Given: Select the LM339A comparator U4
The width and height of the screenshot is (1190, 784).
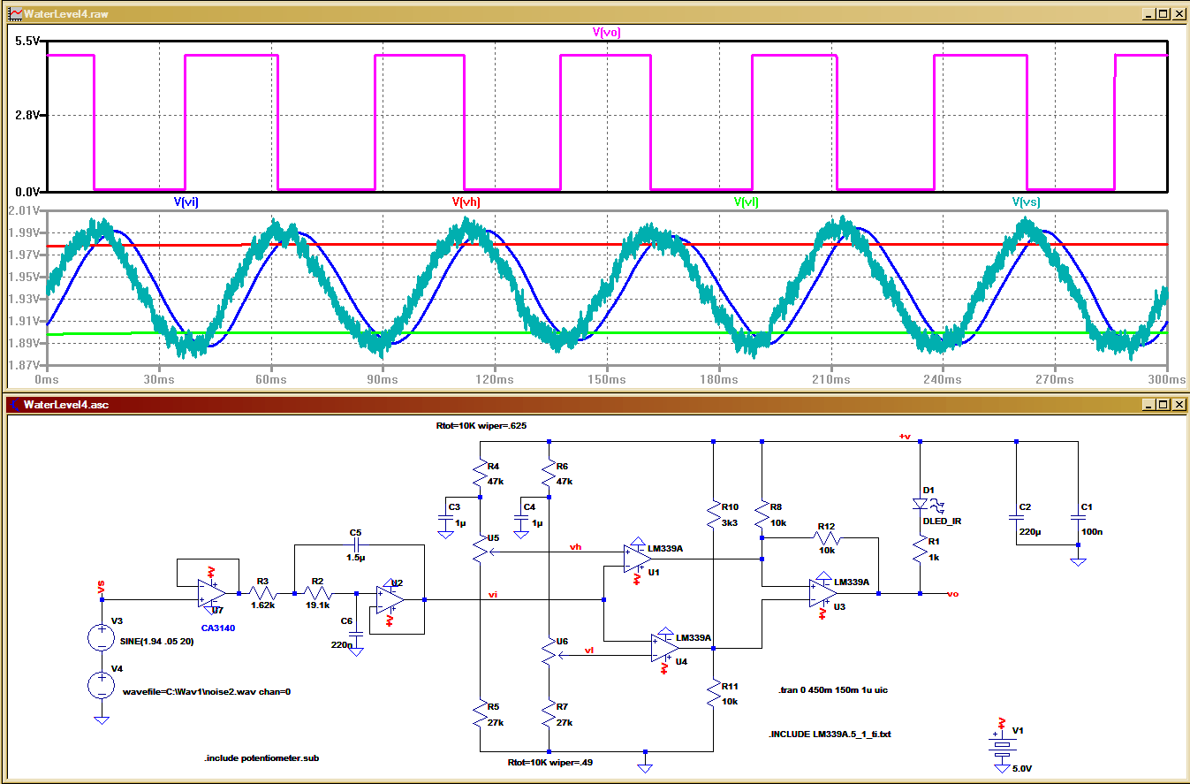Looking at the screenshot, I should (665, 648).
